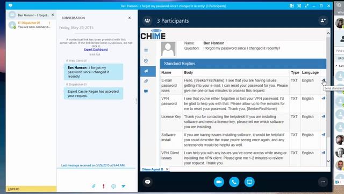Image resolution: width=344 pixels, height=194 pixels.
Task: Click the Standard Replies header bar
Action: 243,64
